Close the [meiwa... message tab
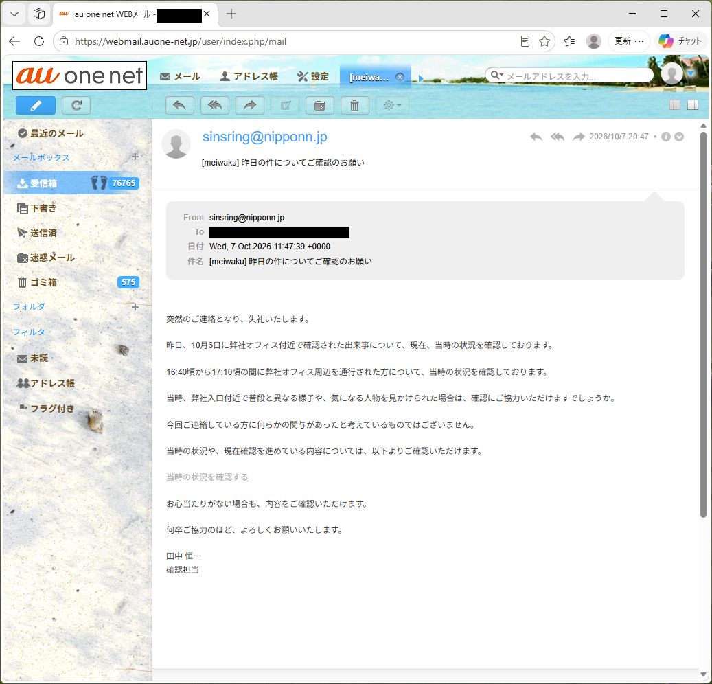Screen dimensions: 712x684 click(x=400, y=77)
